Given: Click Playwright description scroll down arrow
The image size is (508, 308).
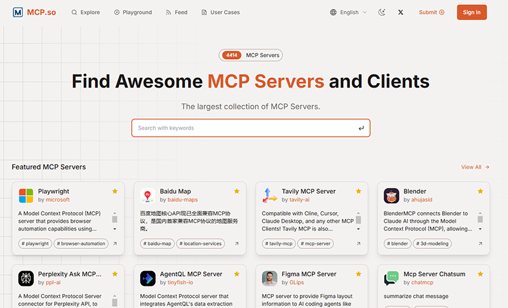Looking at the screenshot, I should point(115,229).
